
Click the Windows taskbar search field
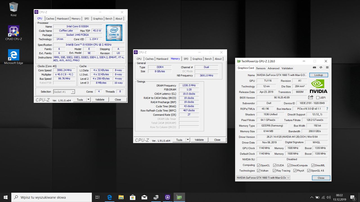pyautogui.click(x=51, y=197)
